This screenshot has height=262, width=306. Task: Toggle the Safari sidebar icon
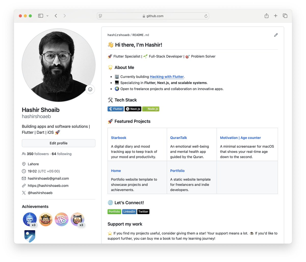coord(41,16)
